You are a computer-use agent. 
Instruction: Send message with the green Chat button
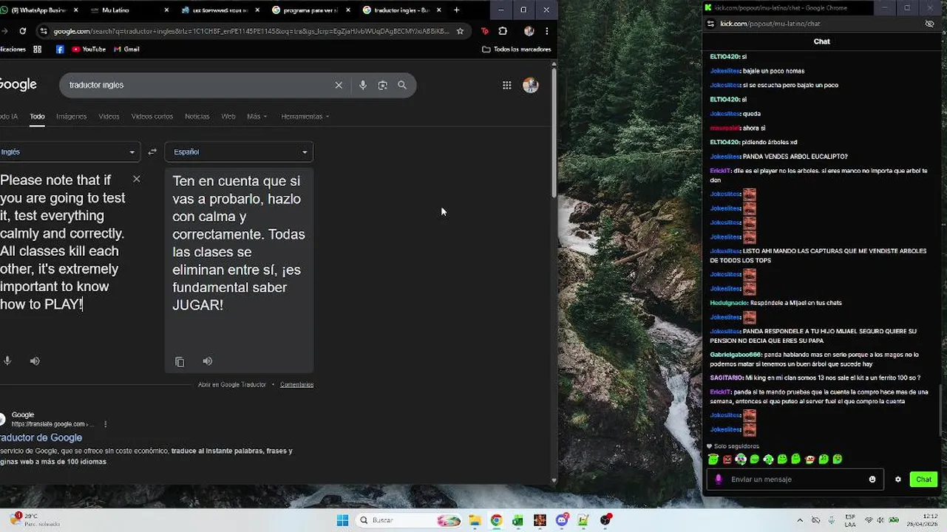click(x=923, y=480)
